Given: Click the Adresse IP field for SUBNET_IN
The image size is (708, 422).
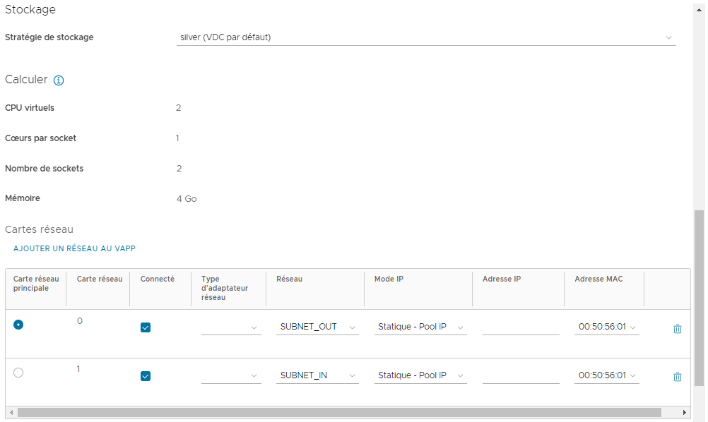Looking at the screenshot, I should pos(521,375).
